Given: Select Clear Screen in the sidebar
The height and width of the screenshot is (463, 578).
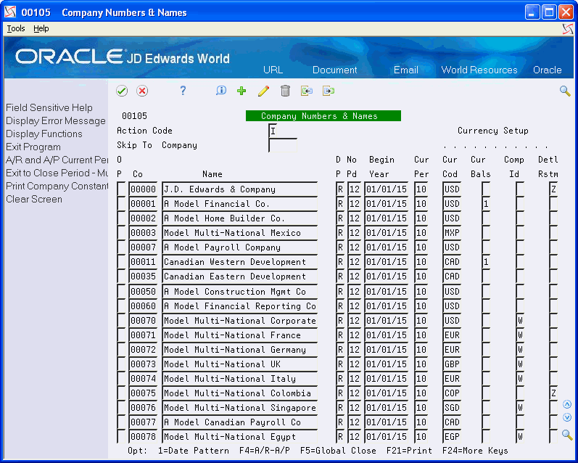Looking at the screenshot, I should 34,200.
